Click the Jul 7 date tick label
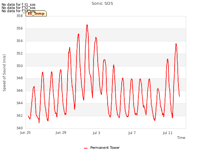The width and height of the screenshot is (205, 154). point(132,133)
